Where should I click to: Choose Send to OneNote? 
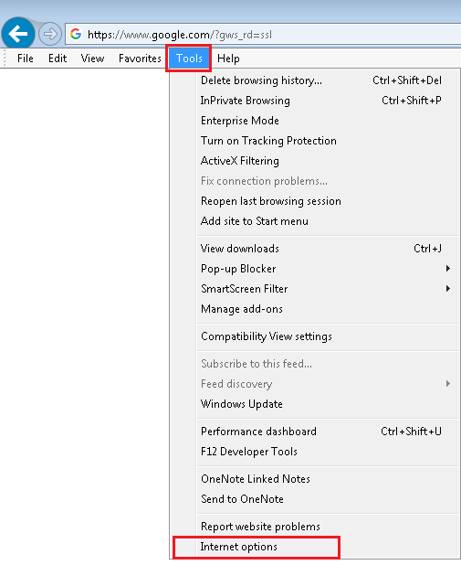[x=315, y=499]
